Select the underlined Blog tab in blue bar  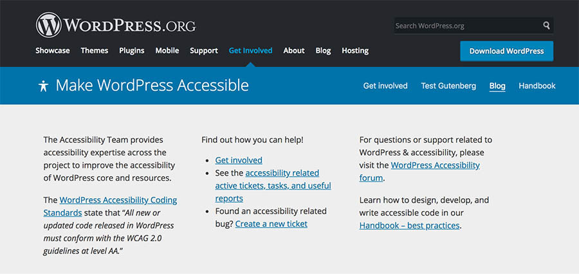click(497, 86)
